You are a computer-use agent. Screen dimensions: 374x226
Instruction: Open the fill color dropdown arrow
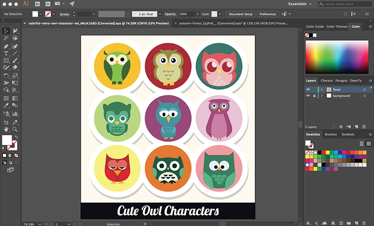tap(41, 14)
